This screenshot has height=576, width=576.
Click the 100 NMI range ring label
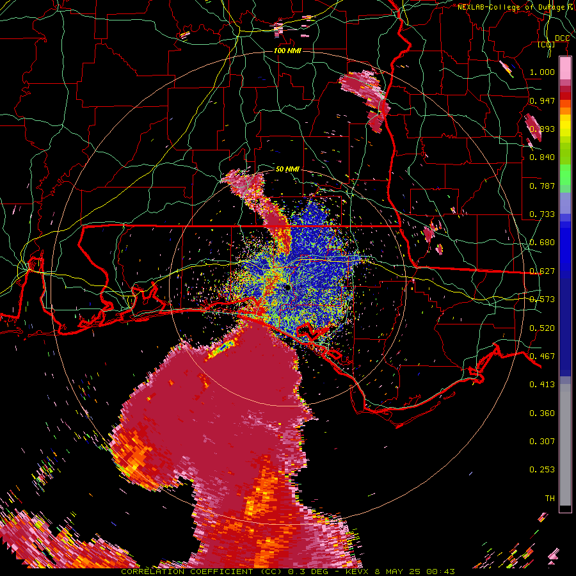(287, 51)
